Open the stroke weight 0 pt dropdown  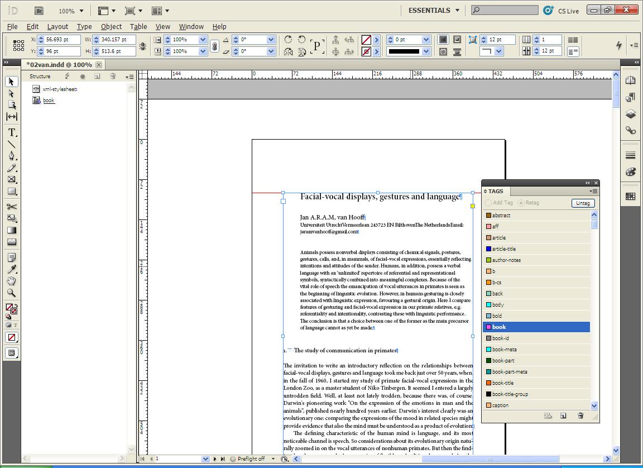[426, 40]
